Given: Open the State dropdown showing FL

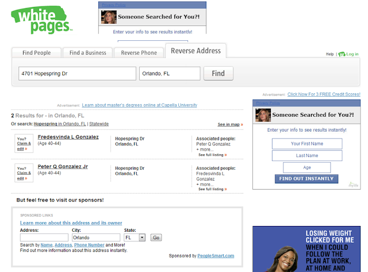Looking at the screenshot, I should [135, 237].
